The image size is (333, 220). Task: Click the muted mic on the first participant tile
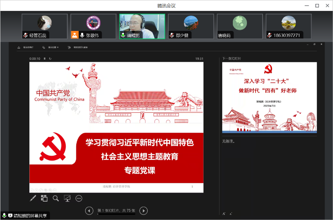(x=25, y=35)
